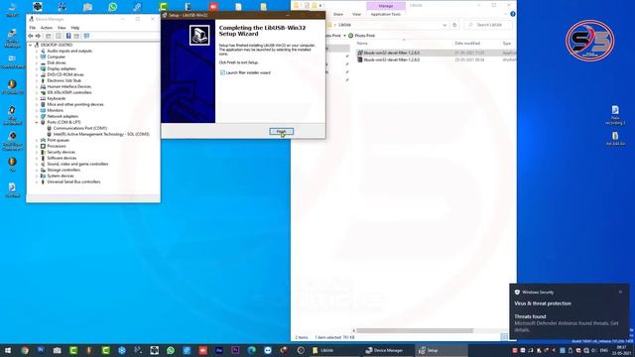635x357 pixels.
Task: Click horizontal scrollbar in Explorer file list
Action: click(415, 330)
